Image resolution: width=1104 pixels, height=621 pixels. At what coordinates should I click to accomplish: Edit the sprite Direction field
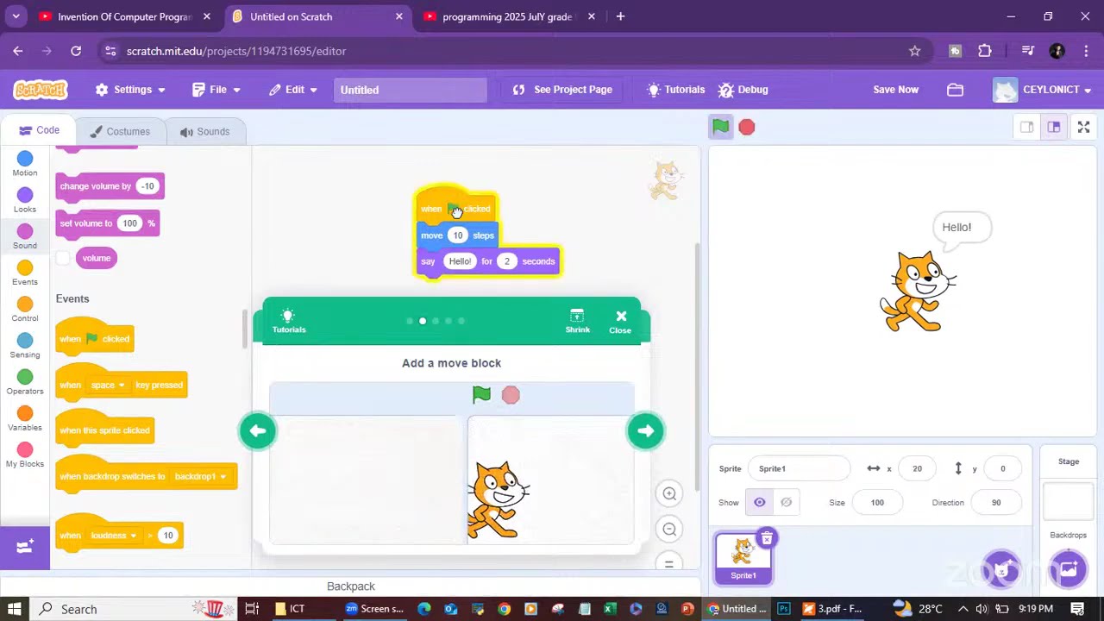tap(996, 502)
